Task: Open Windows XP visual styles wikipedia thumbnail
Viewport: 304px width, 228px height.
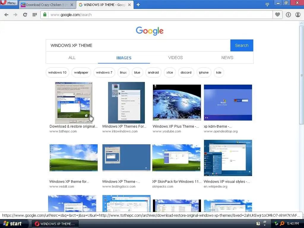Action: [228, 158]
